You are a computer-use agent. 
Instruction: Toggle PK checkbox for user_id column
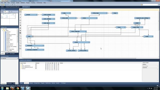pyautogui.click(x=46, y=68)
